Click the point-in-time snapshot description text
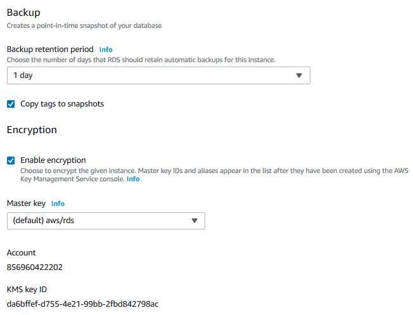The height and width of the screenshot is (315, 413). [x=84, y=25]
